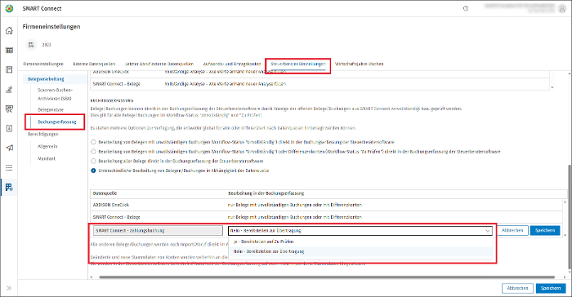Image resolution: width=572 pixels, height=297 pixels.
Task: Choose Nein - Bereitstellen zur Übertragung option
Action: 360,251
